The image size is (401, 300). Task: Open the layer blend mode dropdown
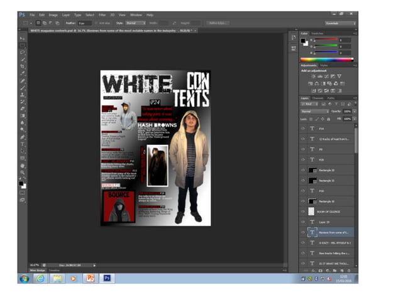coord(316,111)
